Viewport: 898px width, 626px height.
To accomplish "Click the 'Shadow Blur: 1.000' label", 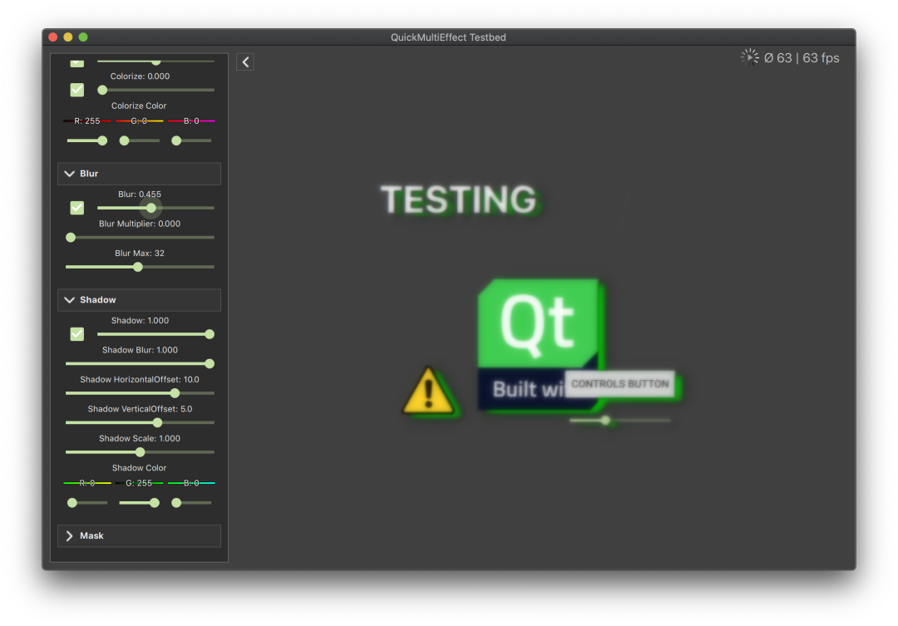I will click(x=140, y=350).
